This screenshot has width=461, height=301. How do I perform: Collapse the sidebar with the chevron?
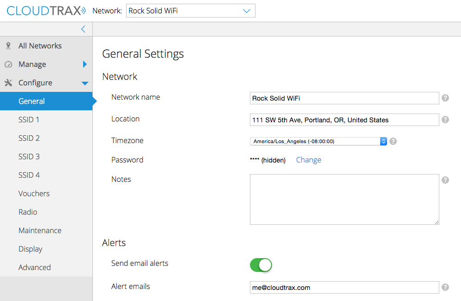coord(83,29)
